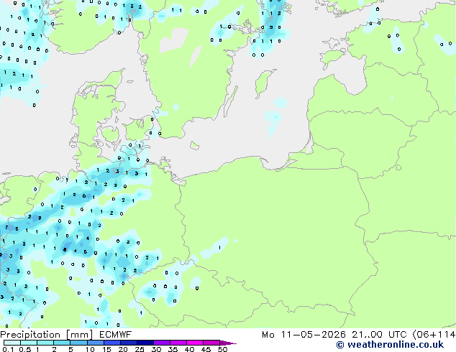The width and height of the screenshot is (456, 352).
Task: Click the 30–35 mm purple legend swatch
Action: click(x=161, y=343)
